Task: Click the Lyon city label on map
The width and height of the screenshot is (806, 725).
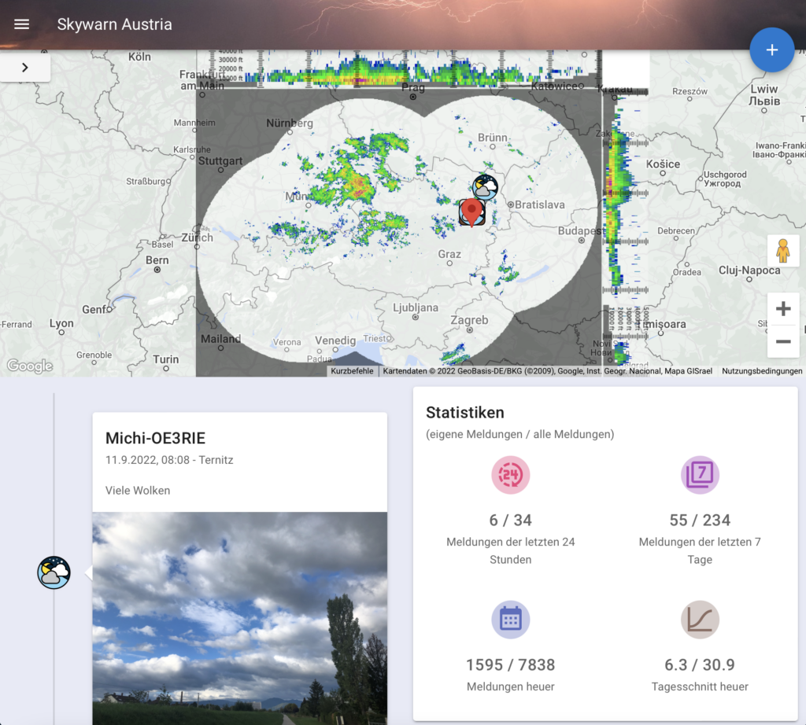Action: point(61,323)
